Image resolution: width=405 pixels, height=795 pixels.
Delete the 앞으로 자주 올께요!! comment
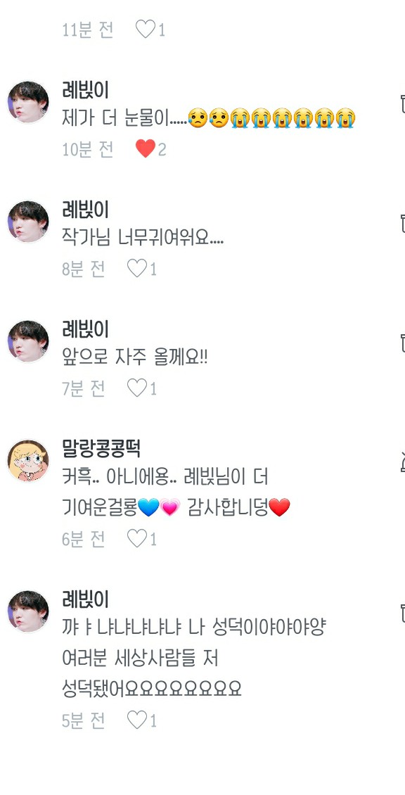click(x=402, y=343)
